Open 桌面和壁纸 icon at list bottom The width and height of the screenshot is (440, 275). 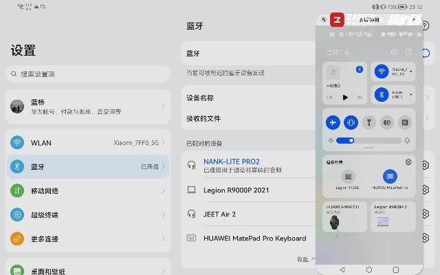17,270
